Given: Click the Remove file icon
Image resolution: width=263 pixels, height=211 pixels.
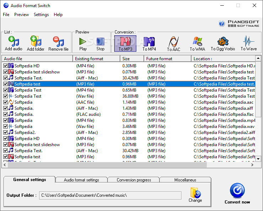Looking at the screenshot, I should pos(58,41).
